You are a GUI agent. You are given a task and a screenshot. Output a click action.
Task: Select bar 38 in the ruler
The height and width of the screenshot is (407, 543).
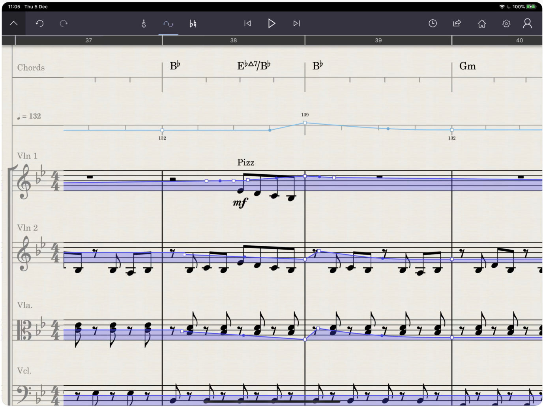233,40
